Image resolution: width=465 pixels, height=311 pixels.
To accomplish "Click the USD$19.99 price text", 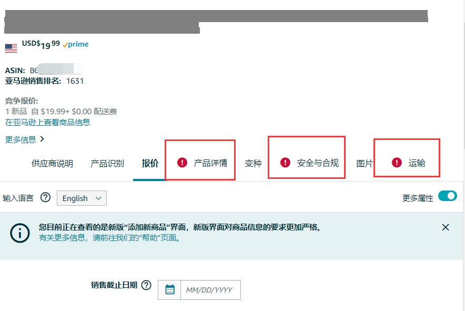I will [x=41, y=44].
